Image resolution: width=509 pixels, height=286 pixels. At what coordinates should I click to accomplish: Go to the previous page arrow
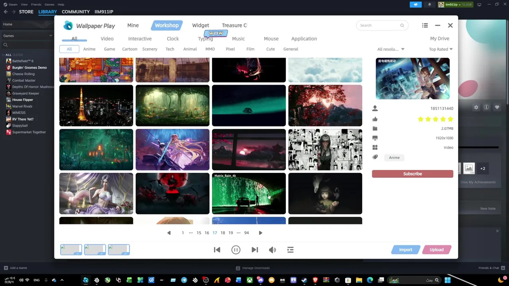(169, 233)
